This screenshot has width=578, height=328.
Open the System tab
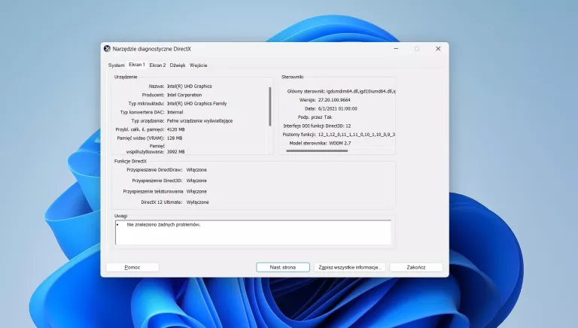click(116, 65)
